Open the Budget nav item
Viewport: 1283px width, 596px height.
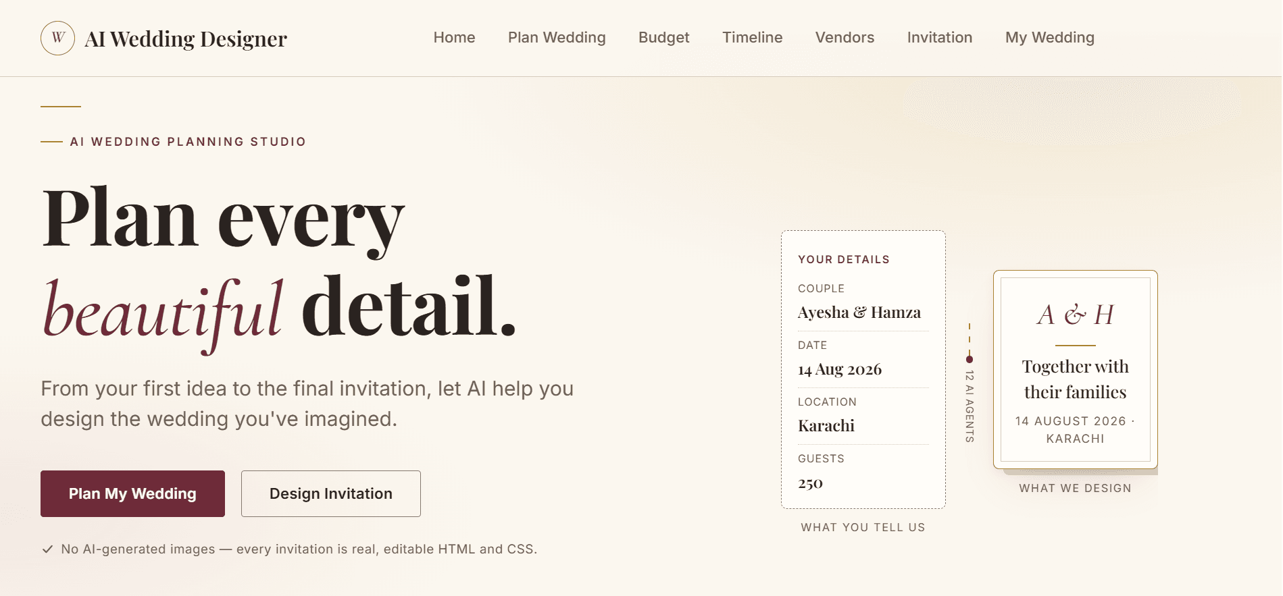coord(664,38)
